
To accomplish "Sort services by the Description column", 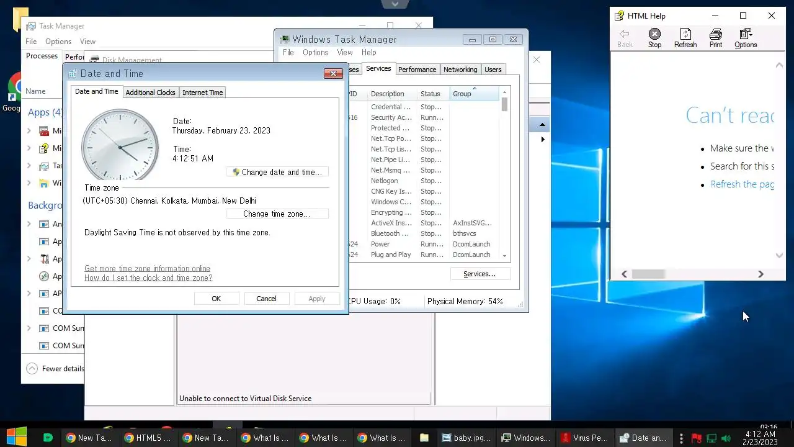I will 392,94.
